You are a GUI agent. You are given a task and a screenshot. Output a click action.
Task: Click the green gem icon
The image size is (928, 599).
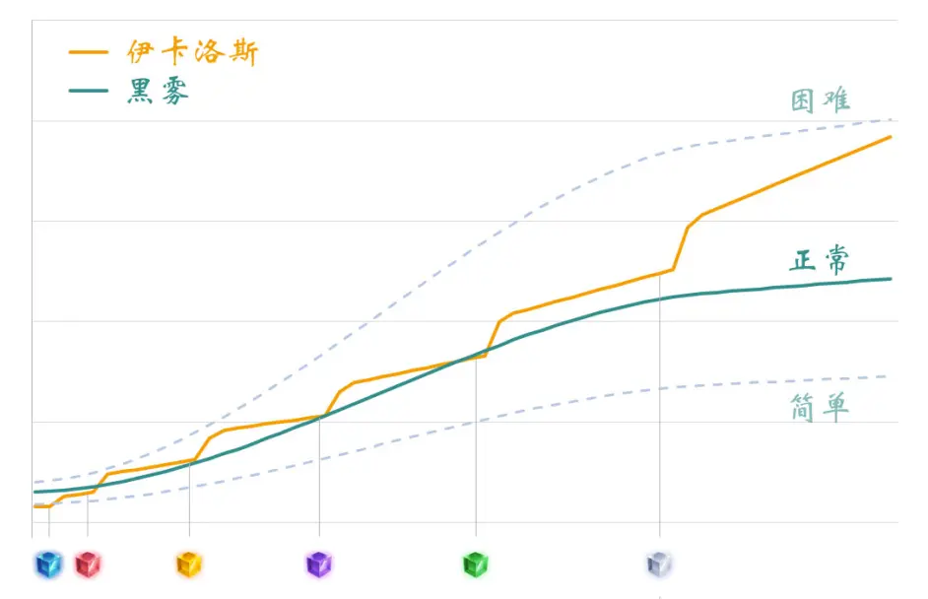476,565
